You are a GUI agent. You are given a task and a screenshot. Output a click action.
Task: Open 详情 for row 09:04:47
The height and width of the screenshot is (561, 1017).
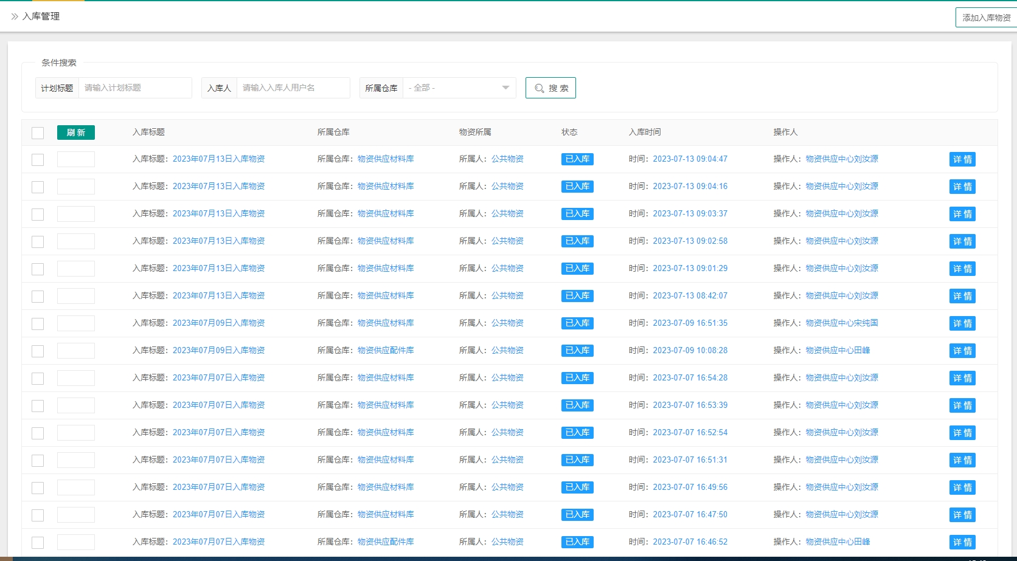tap(962, 159)
